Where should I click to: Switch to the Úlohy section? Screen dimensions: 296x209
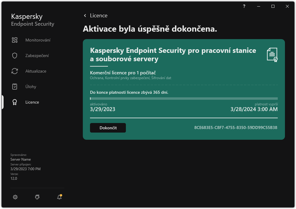click(x=32, y=87)
